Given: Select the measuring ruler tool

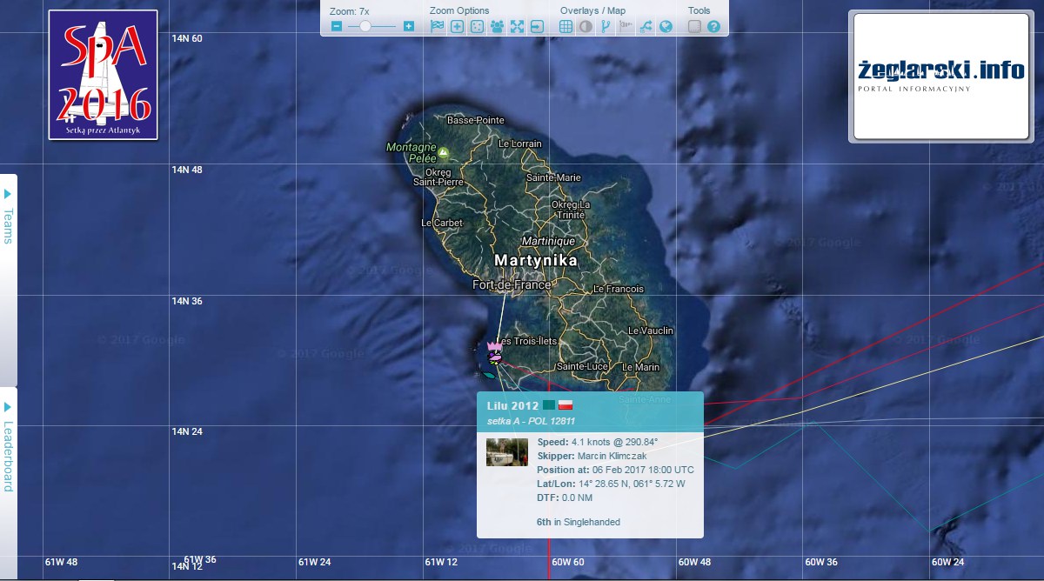Looking at the screenshot, I should pos(694,26).
